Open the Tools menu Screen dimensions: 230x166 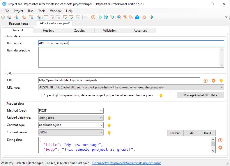42,11
